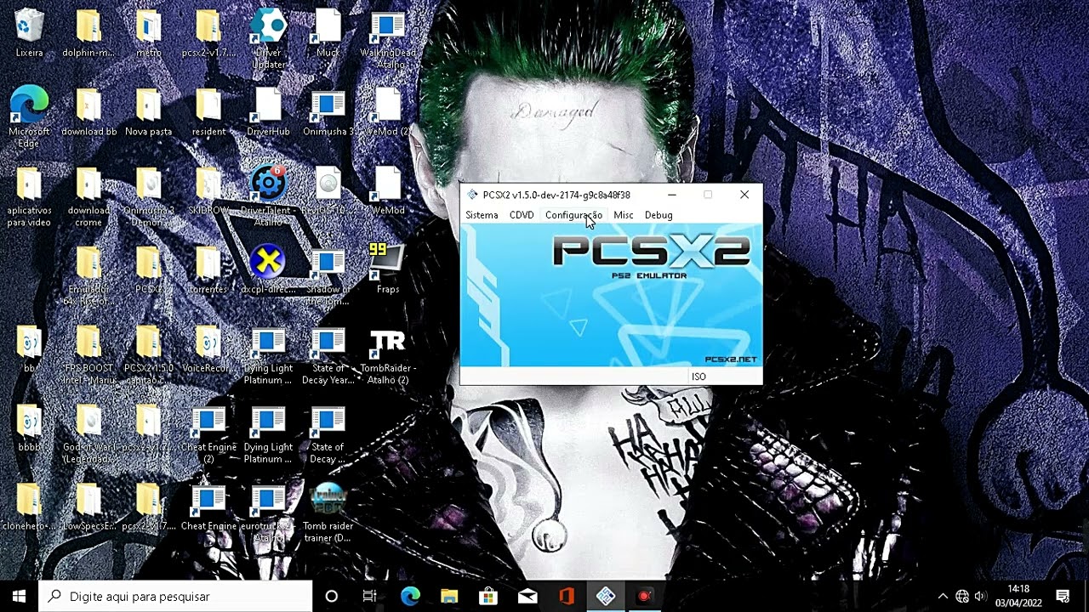1089x612 pixels.
Task: Open the CDVD menu in PCSX2
Action: [522, 215]
